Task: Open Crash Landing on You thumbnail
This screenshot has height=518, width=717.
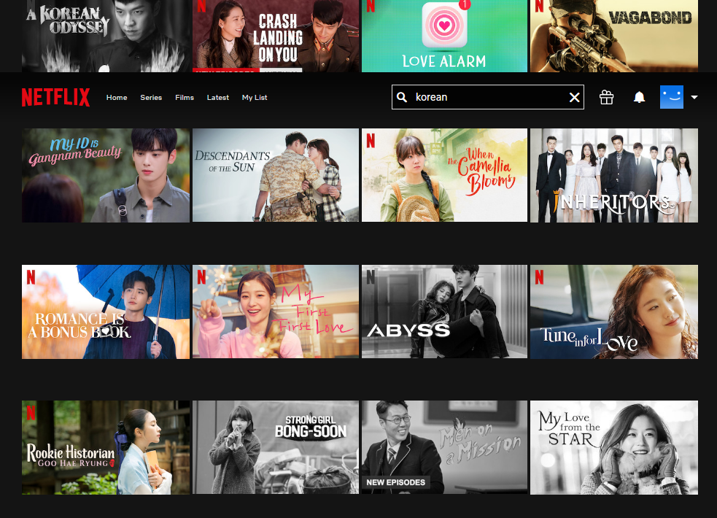Action: click(276, 36)
